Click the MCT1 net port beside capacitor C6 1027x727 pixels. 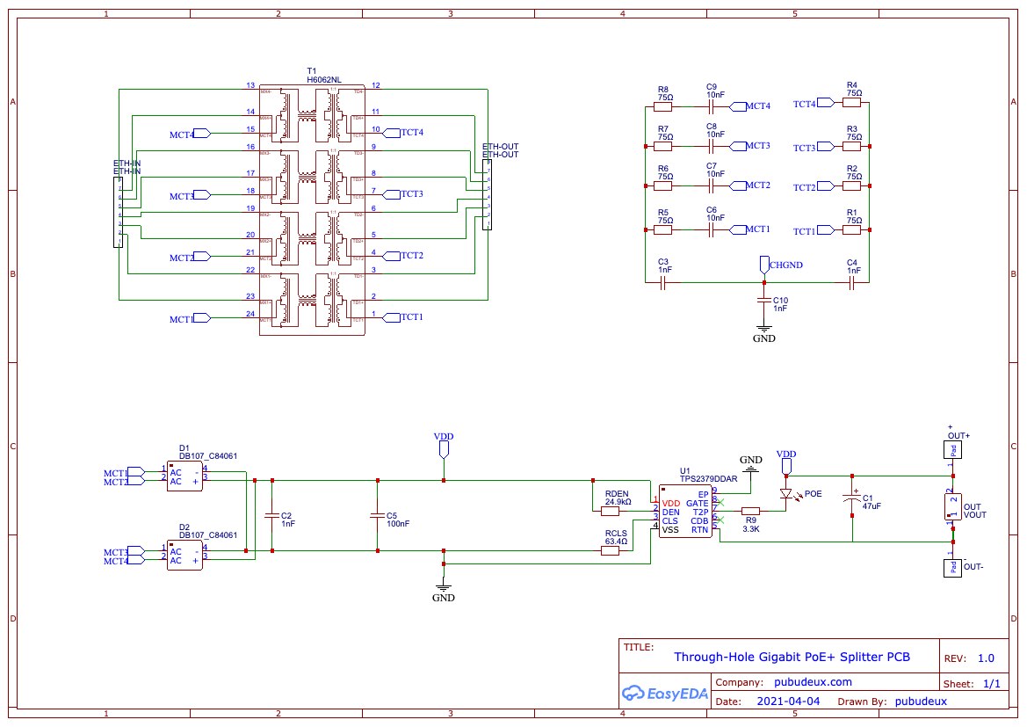pyautogui.click(x=750, y=229)
